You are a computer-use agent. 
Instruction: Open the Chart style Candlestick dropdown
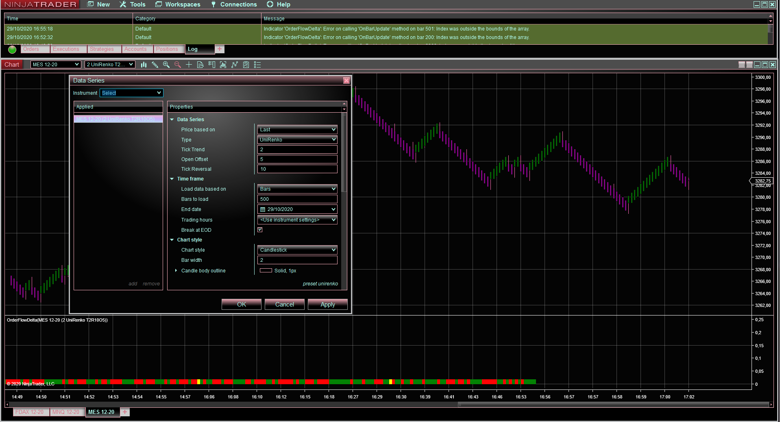tap(297, 250)
